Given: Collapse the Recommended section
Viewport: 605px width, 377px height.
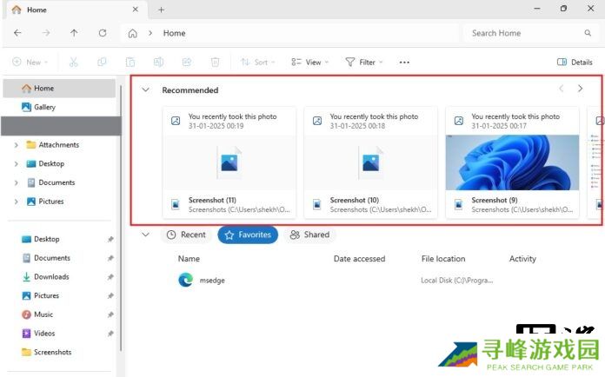Looking at the screenshot, I should tap(145, 89).
